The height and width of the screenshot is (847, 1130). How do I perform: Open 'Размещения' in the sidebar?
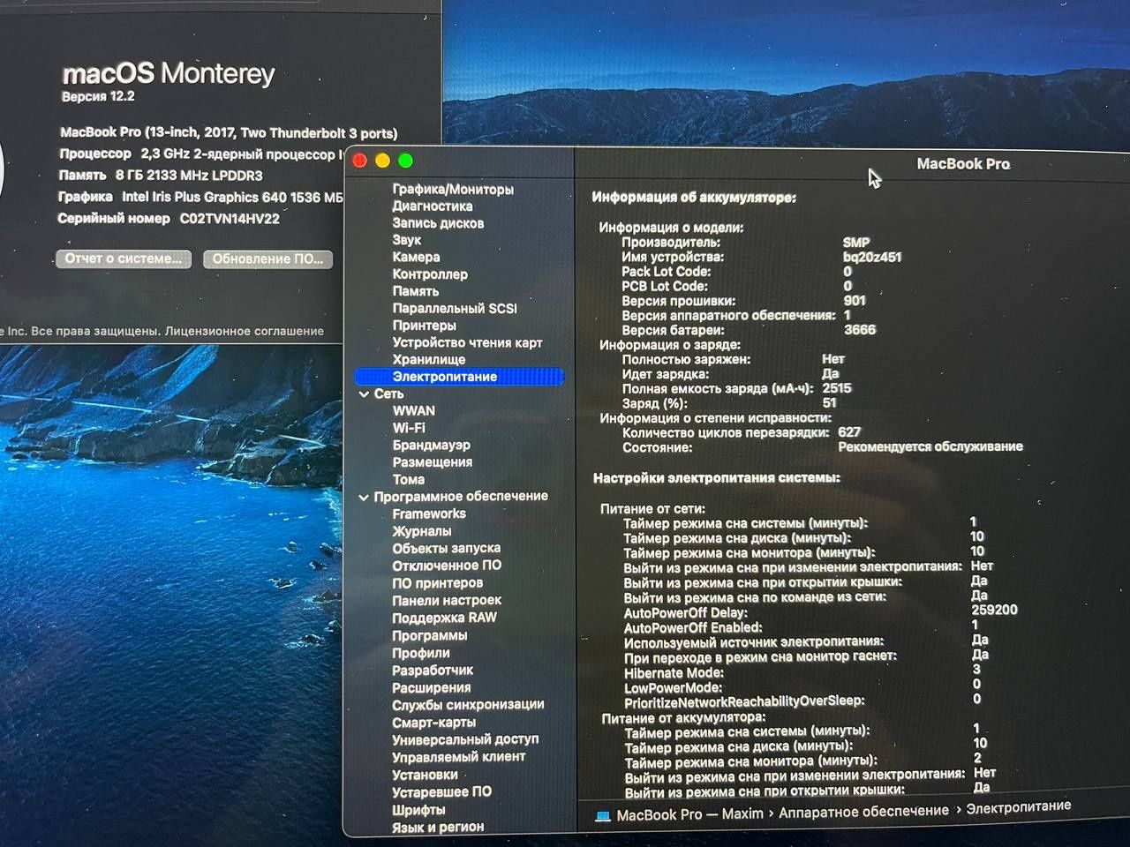coord(433,462)
